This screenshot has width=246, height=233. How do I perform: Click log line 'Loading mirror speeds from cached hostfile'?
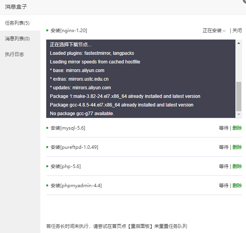click(95, 62)
